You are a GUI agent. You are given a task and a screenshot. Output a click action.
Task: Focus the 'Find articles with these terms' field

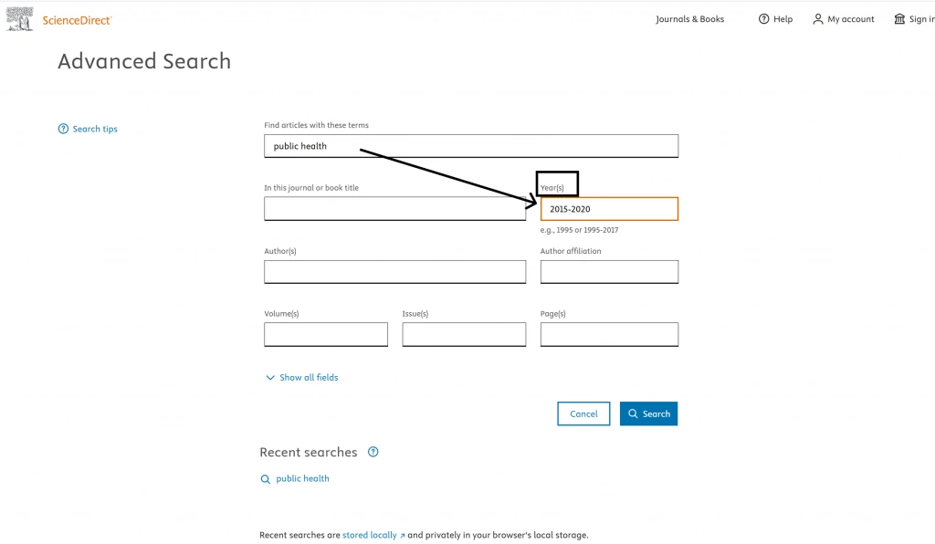click(471, 146)
